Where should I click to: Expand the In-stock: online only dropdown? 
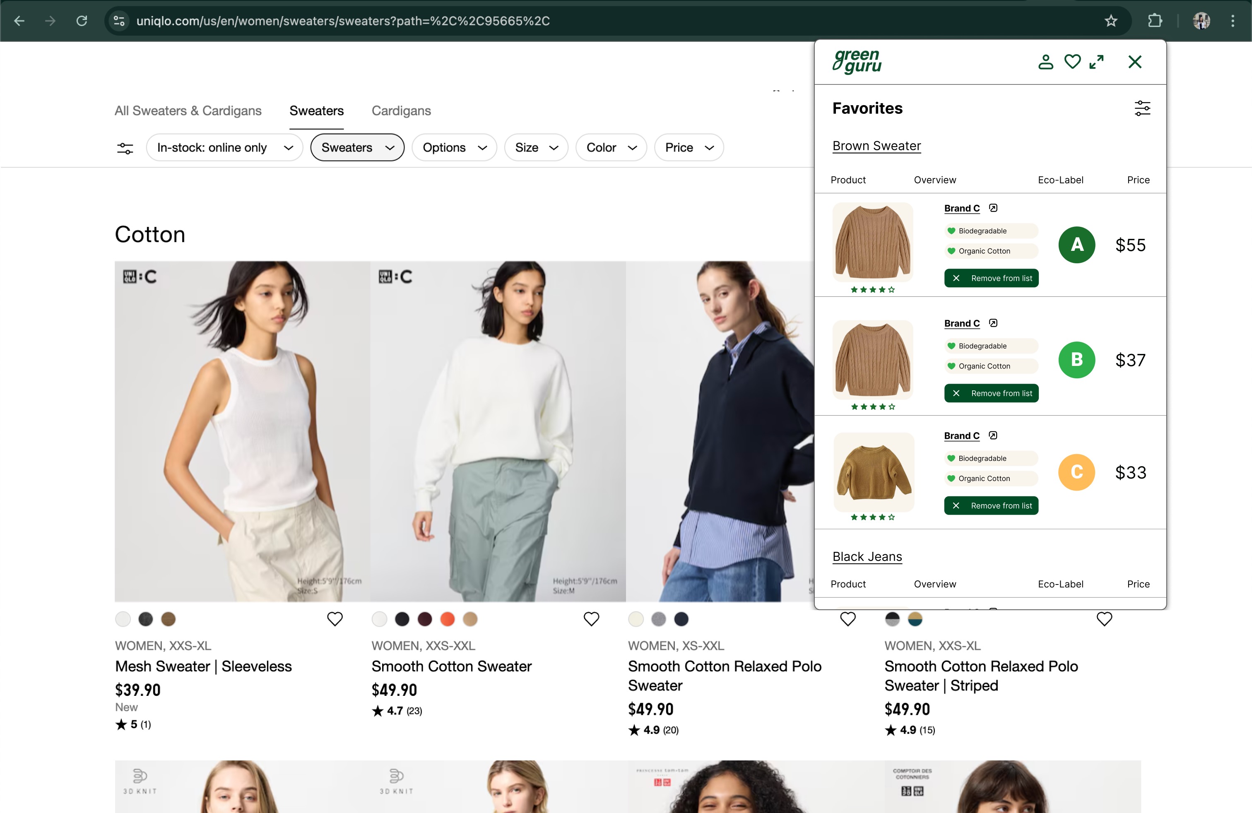(225, 148)
